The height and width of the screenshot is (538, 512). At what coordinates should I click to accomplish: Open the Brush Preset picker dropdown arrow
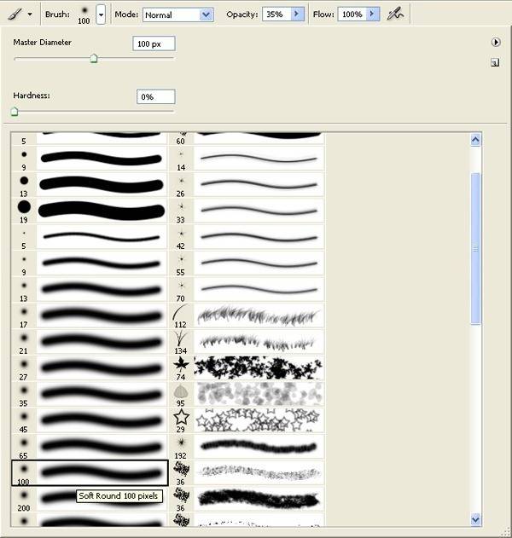click(101, 14)
